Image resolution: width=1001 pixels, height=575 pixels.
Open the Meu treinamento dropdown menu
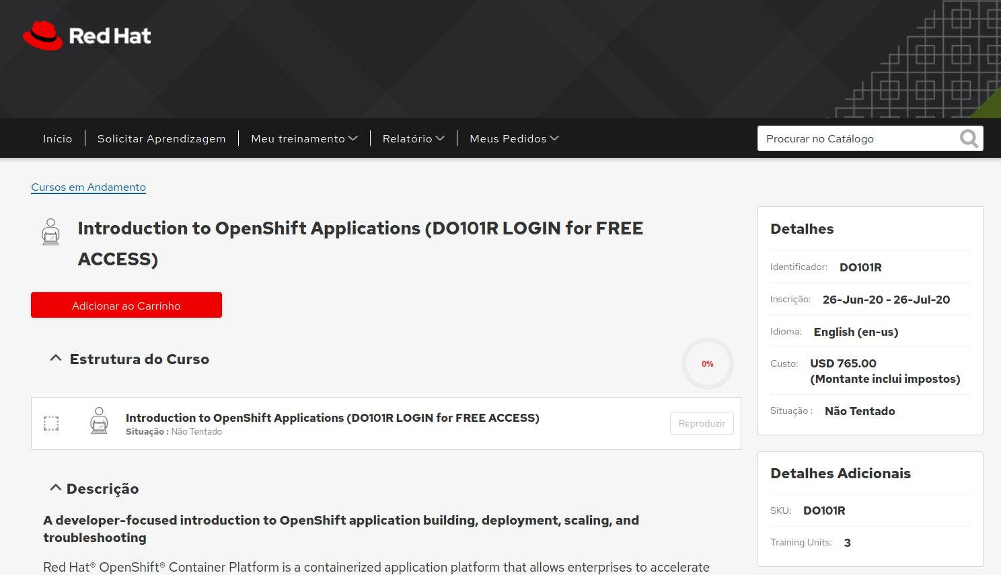coord(299,138)
